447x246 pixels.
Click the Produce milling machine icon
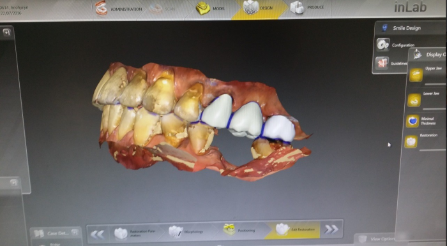point(298,8)
